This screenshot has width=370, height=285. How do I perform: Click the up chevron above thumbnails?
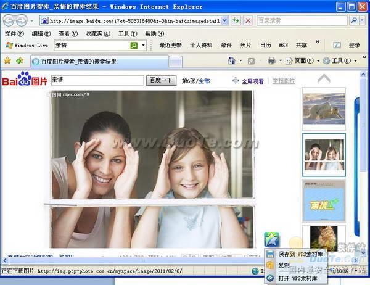(324, 78)
